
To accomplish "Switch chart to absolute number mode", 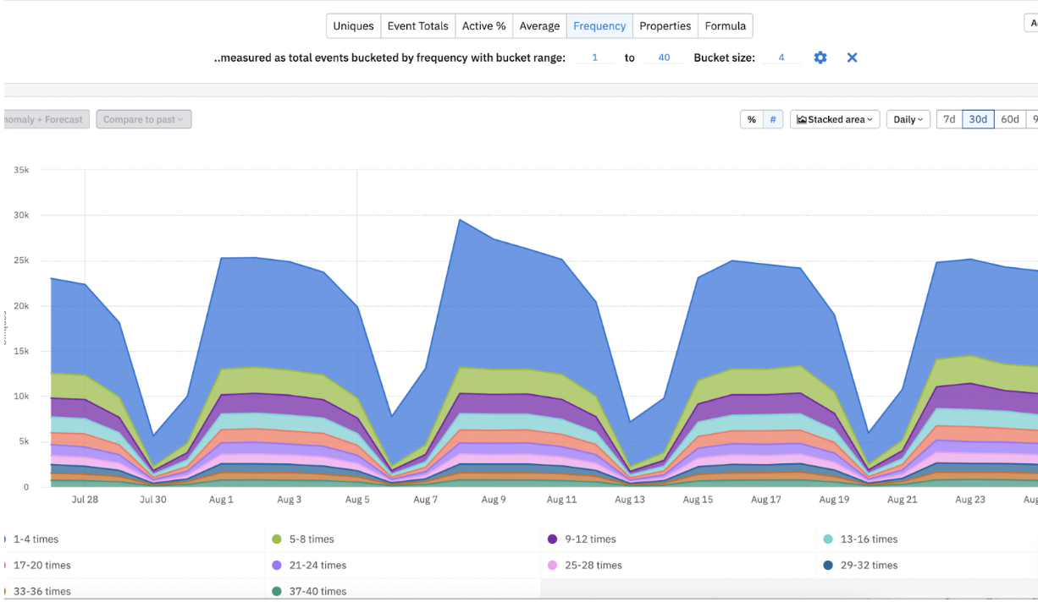I will tap(773, 120).
